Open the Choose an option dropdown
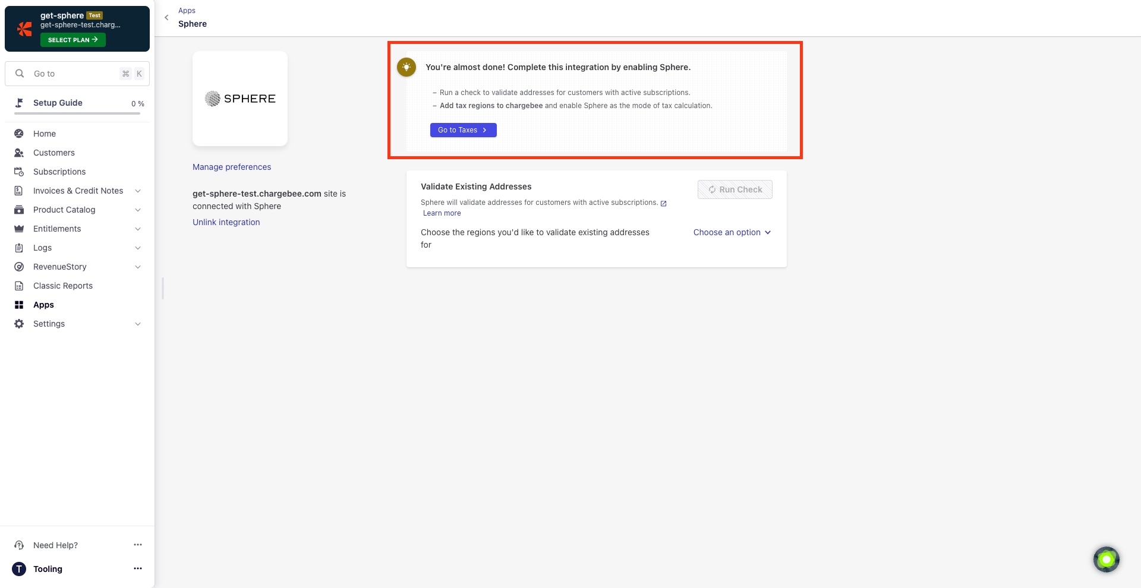This screenshot has height=588, width=1141. (732, 232)
